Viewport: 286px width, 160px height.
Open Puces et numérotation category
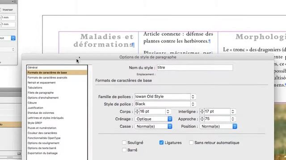(x=42, y=128)
